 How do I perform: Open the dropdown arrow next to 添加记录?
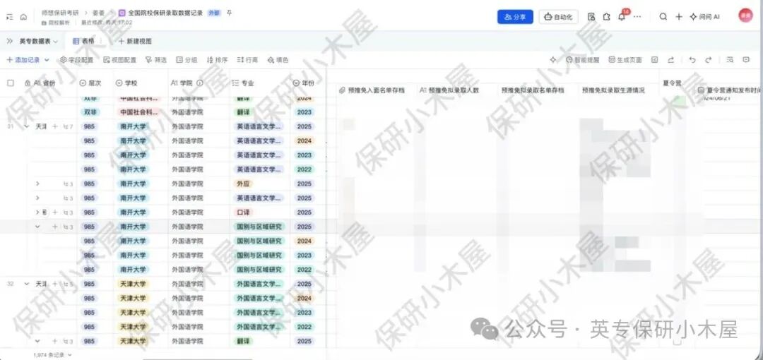tap(47, 60)
